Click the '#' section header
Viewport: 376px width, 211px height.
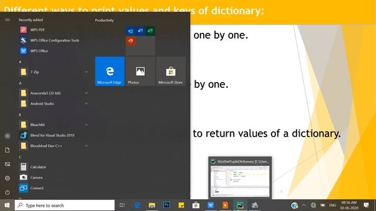point(20,62)
